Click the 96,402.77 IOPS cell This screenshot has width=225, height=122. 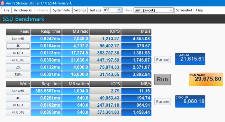(x=105, y=46)
